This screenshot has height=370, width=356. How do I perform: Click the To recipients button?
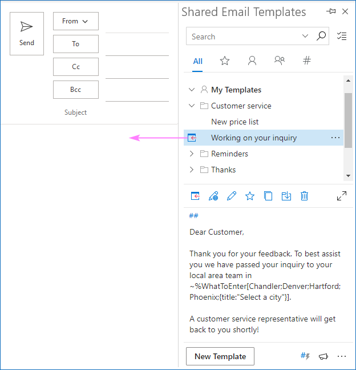tap(75, 44)
